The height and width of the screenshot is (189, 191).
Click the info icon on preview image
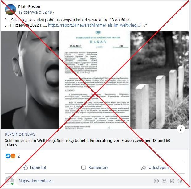tap(181, 129)
